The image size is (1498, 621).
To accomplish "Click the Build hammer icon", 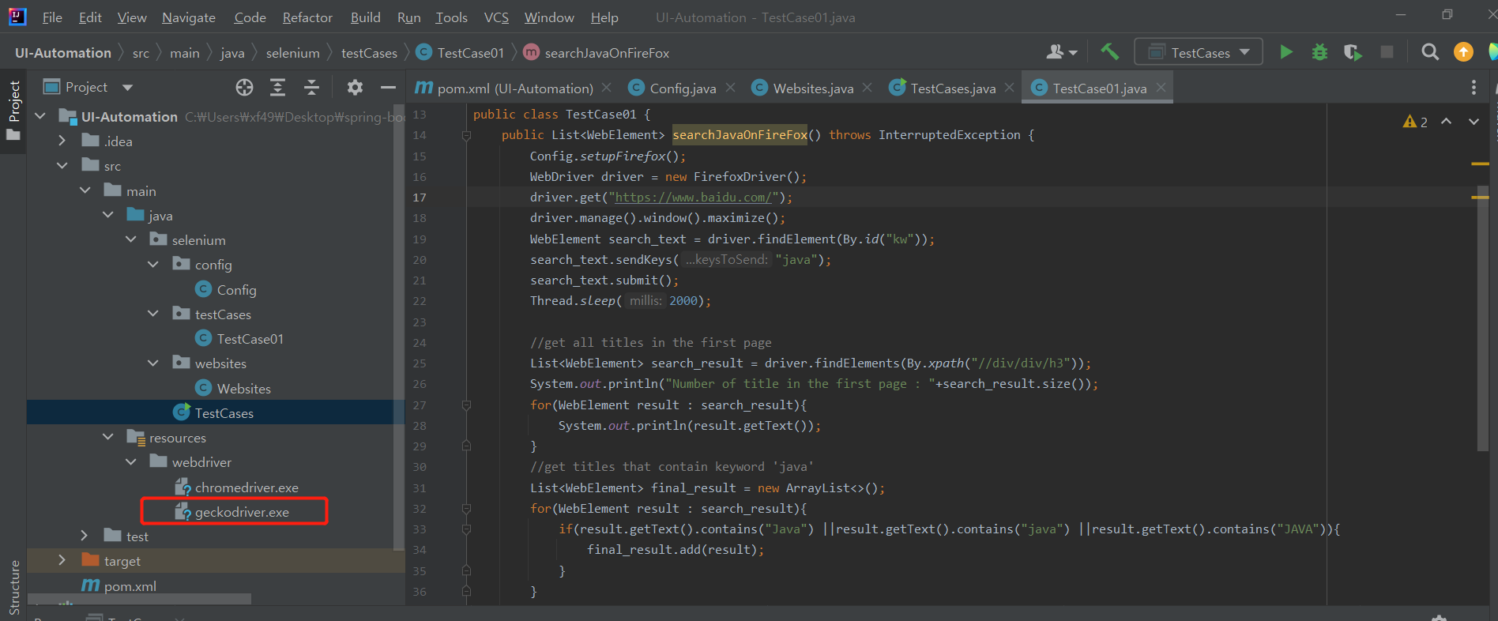I will tap(1109, 52).
